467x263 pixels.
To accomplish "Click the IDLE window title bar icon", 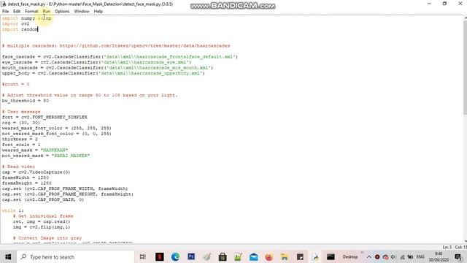I will pos(4,4).
